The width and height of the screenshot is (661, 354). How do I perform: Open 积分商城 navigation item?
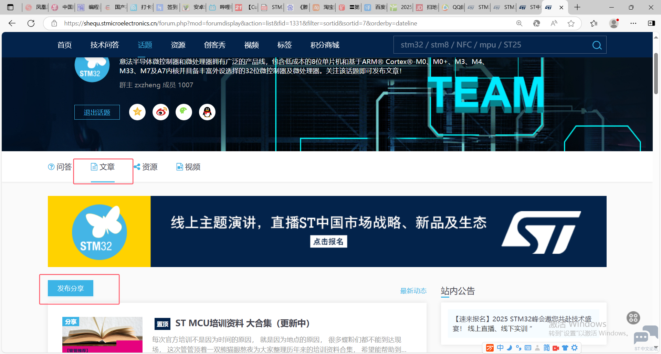[x=325, y=45]
